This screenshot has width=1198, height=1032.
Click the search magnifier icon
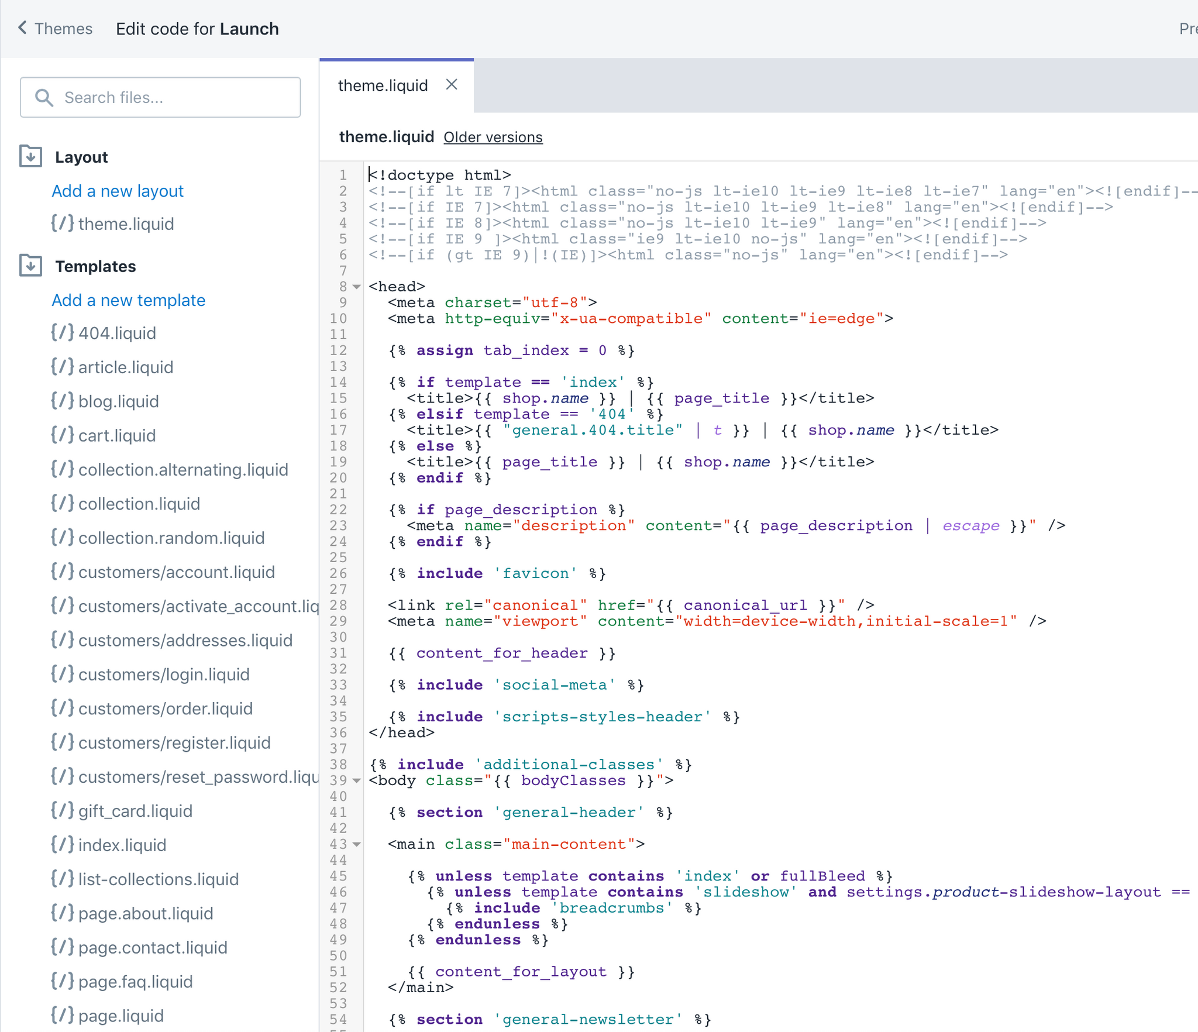(x=44, y=97)
